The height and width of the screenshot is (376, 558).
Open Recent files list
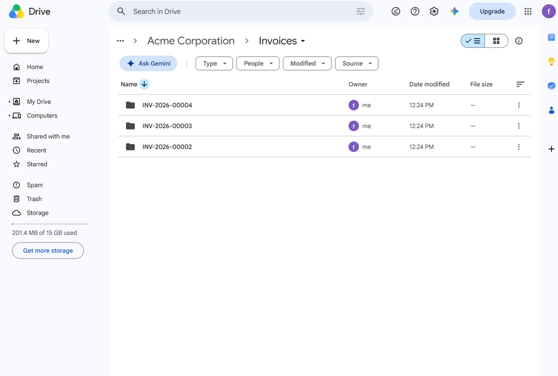[x=37, y=150]
